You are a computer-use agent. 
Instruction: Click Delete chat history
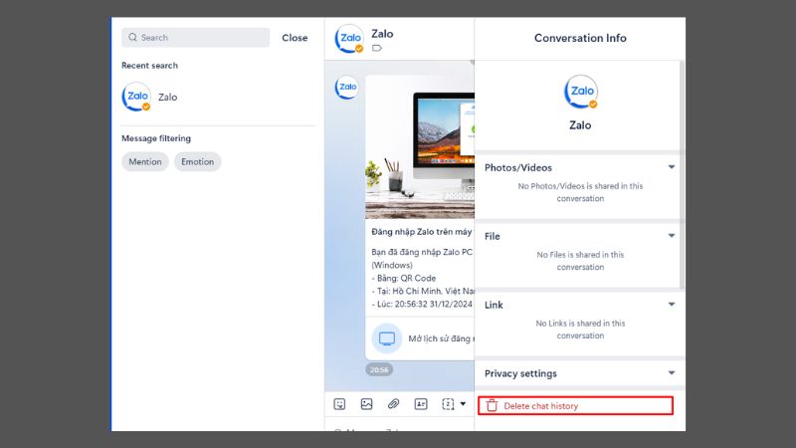(540, 406)
